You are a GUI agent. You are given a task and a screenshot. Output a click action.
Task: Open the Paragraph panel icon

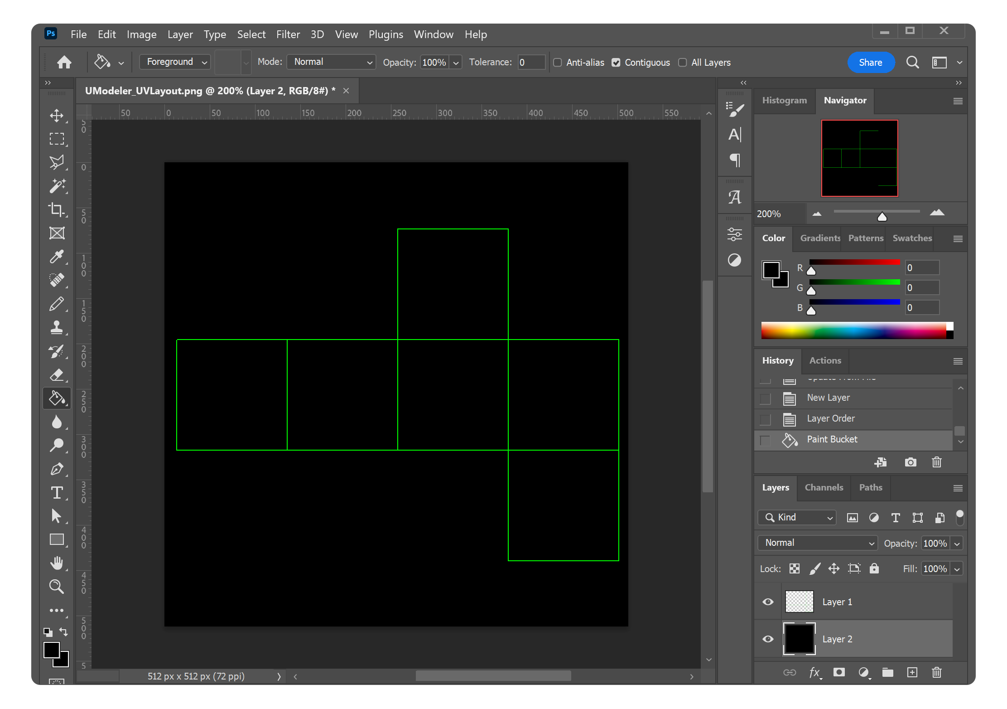[x=735, y=160]
